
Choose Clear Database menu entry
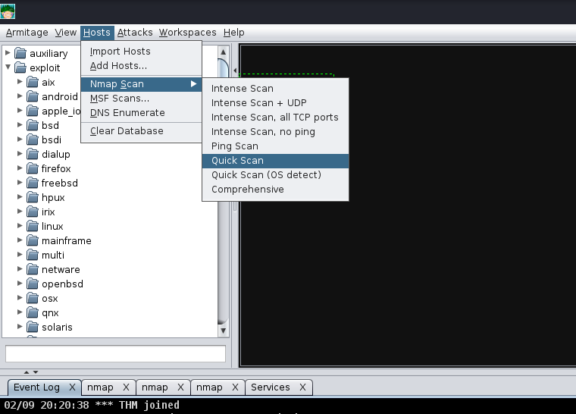click(141, 131)
